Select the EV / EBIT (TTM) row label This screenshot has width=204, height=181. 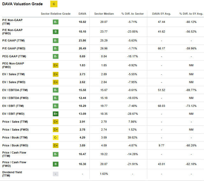point(13,106)
